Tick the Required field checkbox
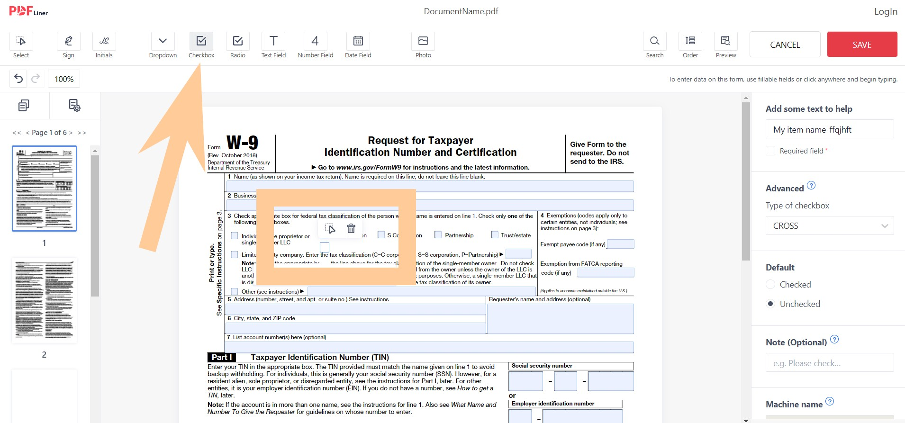 click(770, 151)
